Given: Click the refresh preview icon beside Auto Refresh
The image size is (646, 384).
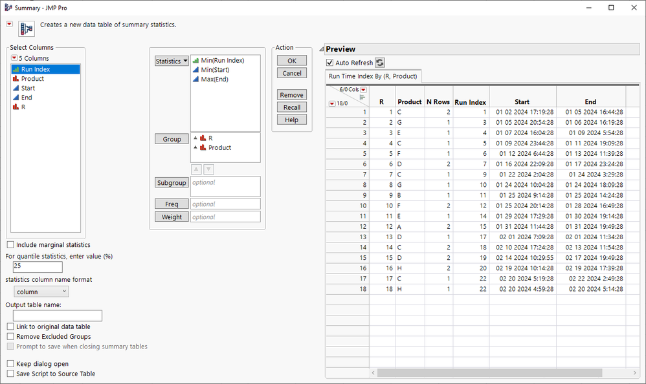Looking at the screenshot, I should (x=380, y=63).
